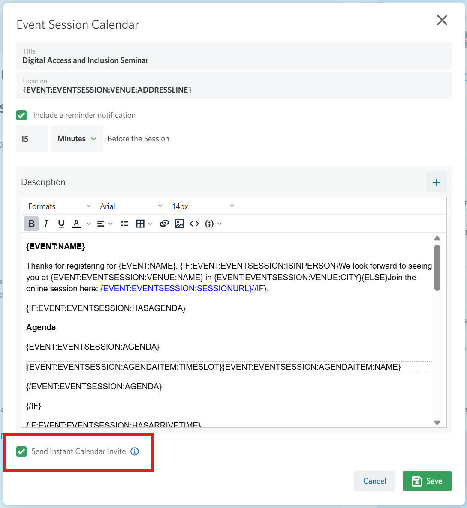Uncheck Include a reminder notification
This screenshot has height=508, width=467.
click(21, 115)
